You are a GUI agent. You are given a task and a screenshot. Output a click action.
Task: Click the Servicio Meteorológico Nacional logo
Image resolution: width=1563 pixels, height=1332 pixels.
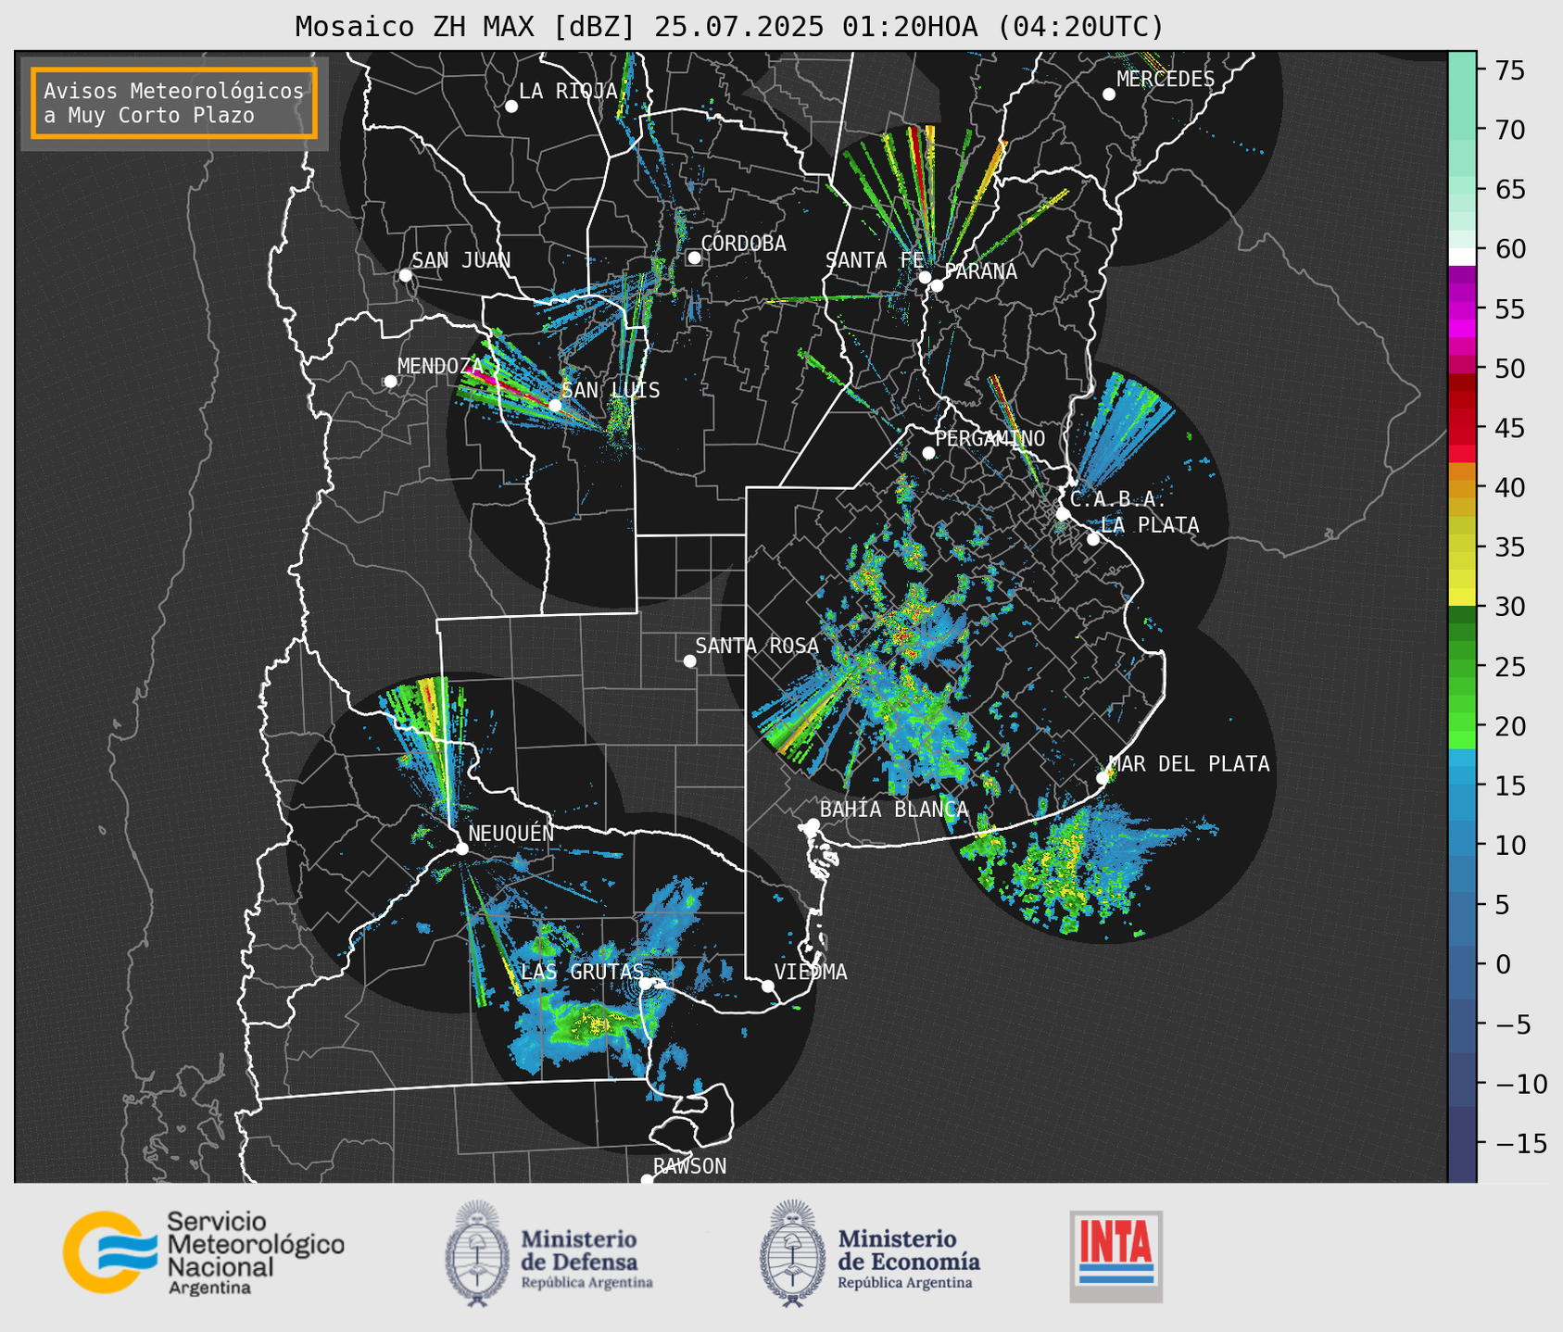203,1252
